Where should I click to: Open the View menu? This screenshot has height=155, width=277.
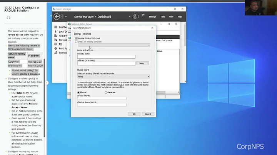coord(171,16)
